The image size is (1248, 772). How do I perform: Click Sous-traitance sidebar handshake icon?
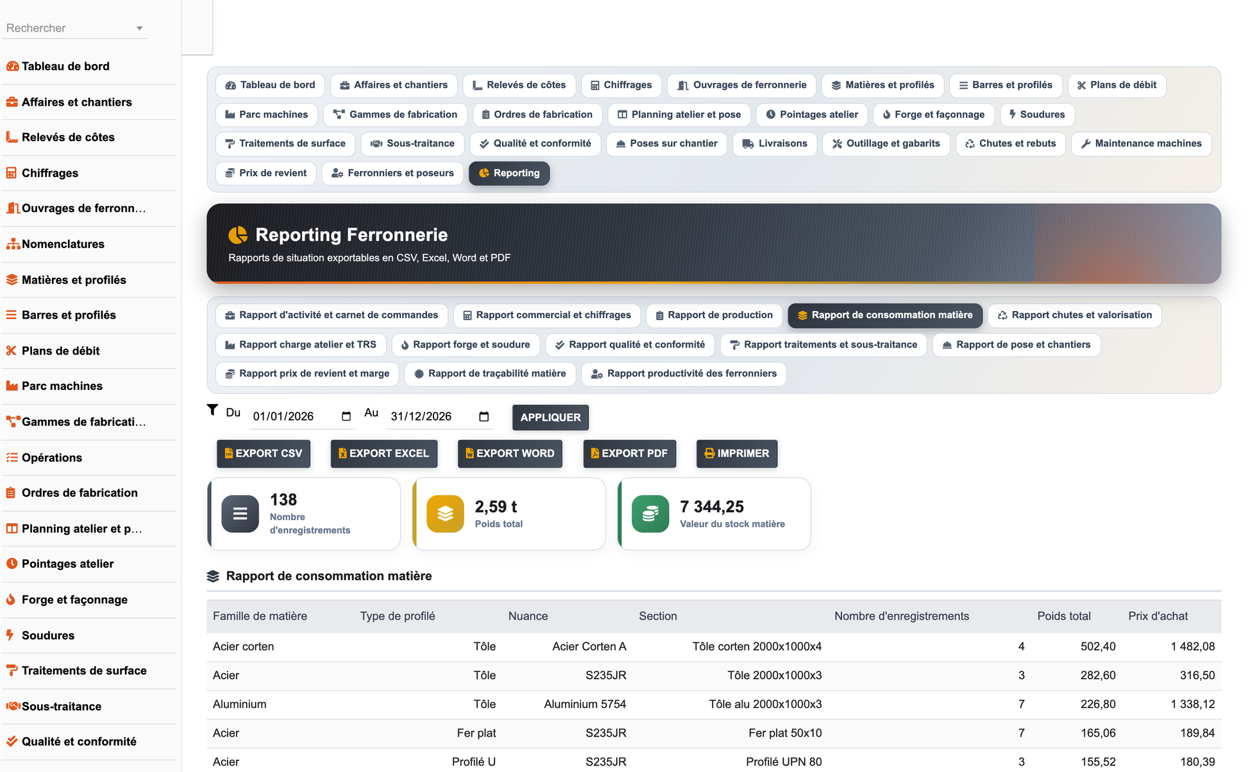click(x=13, y=706)
